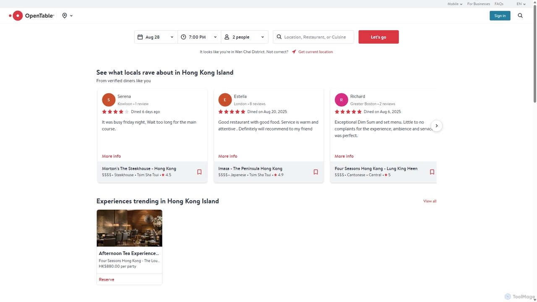Click the magnifier icon in search field
Viewport: 537px width, 302px height.
279,37
